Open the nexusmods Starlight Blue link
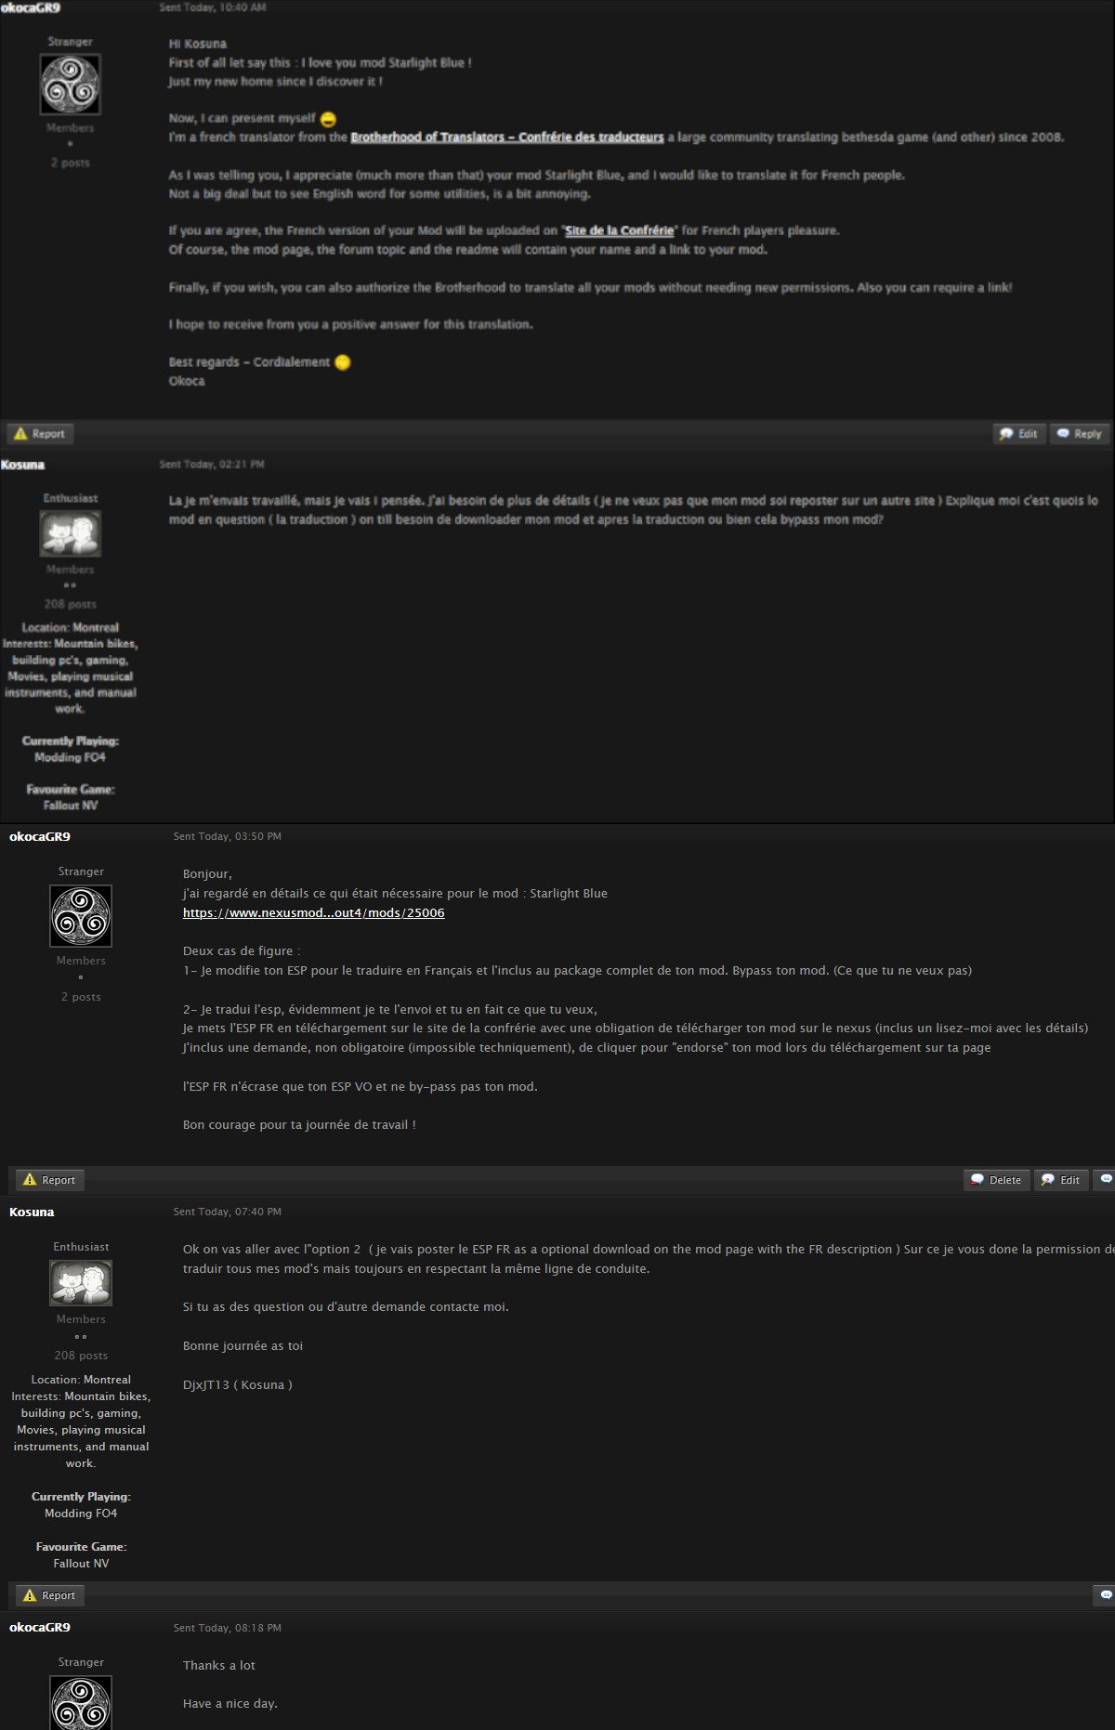 pos(313,913)
